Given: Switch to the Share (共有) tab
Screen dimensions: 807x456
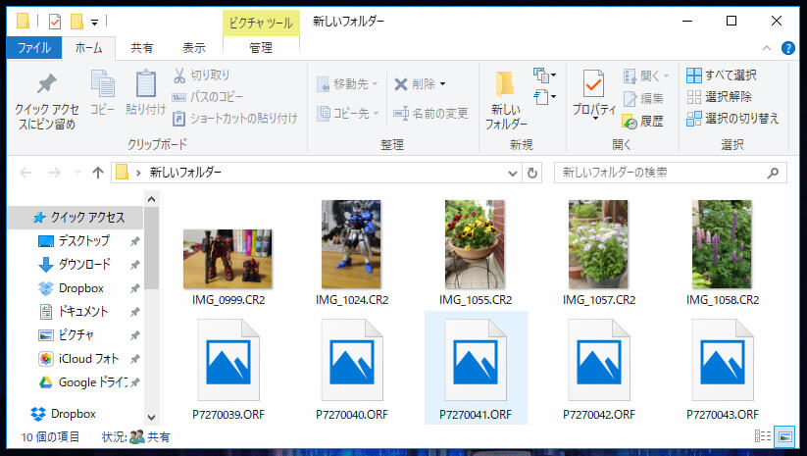Looking at the screenshot, I should [141, 48].
